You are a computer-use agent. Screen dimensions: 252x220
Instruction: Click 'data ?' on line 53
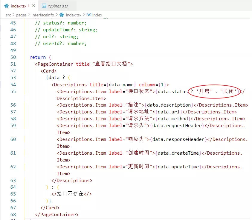[x=57, y=78]
